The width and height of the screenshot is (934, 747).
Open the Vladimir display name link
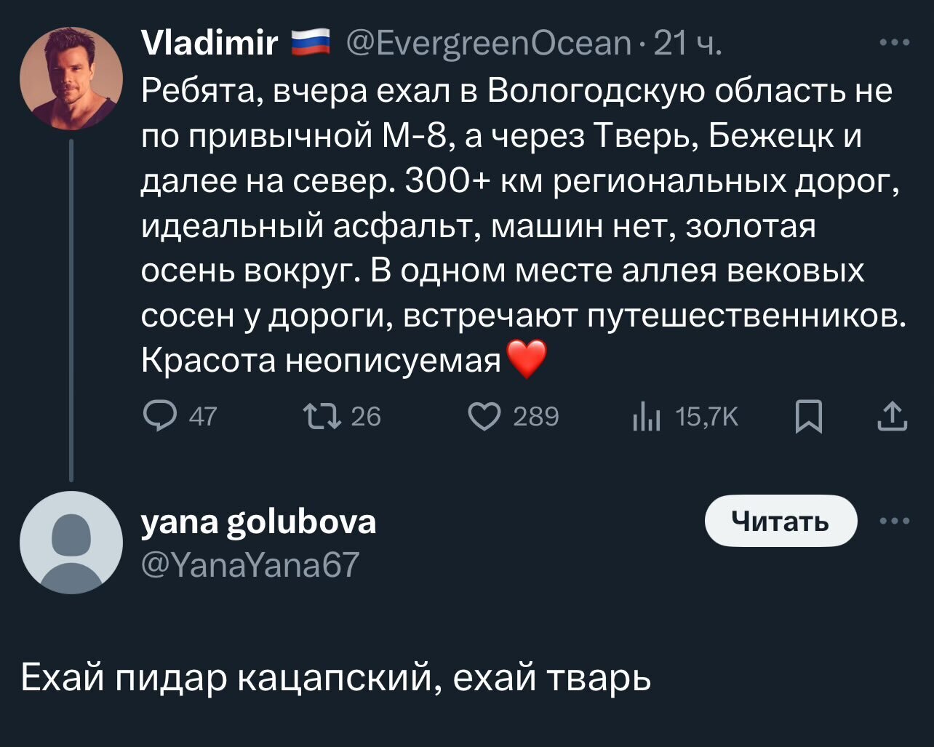click(x=209, y=45)
